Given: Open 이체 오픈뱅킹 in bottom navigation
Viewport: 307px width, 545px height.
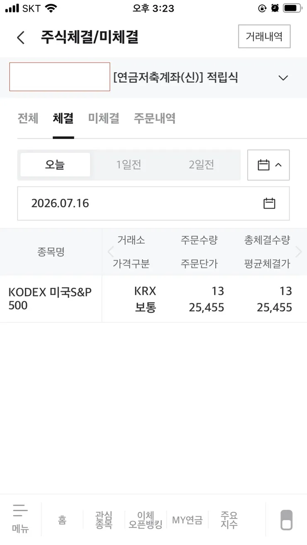Looking at the screenshot, I should [x=145, y=520].
